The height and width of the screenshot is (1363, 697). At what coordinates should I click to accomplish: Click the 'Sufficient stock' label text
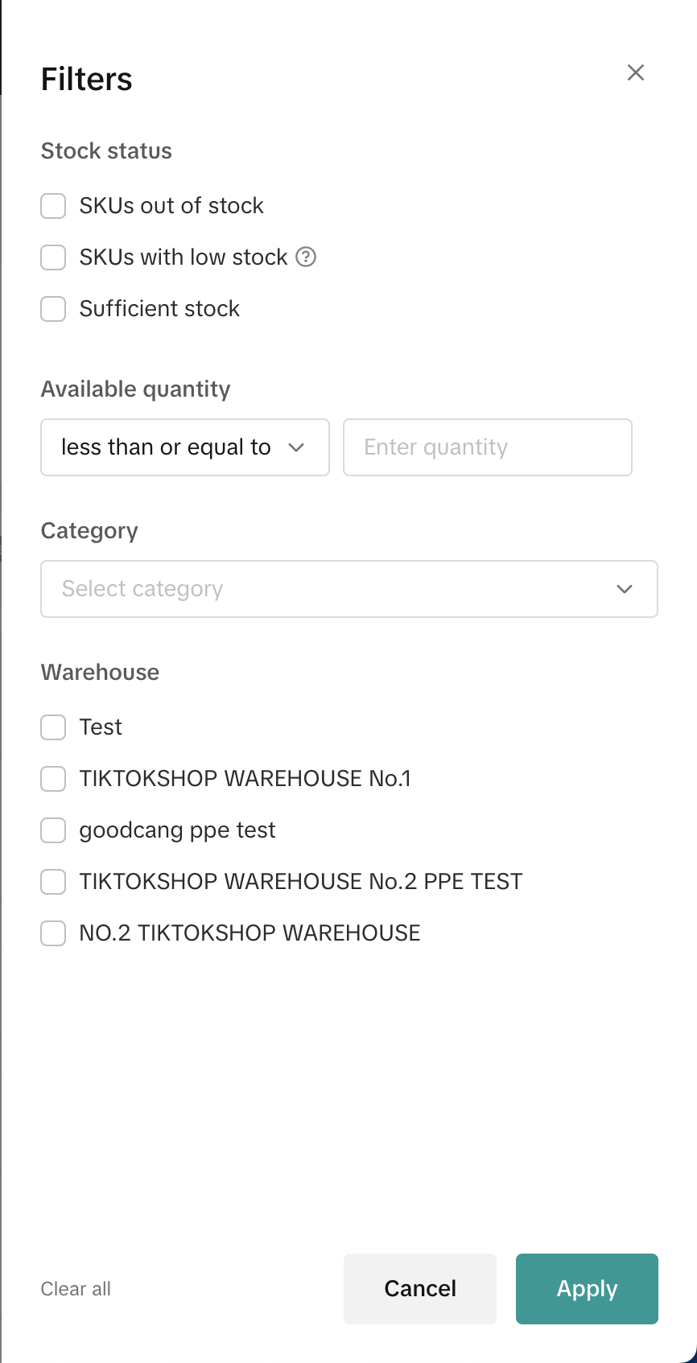tap(159, 309)
